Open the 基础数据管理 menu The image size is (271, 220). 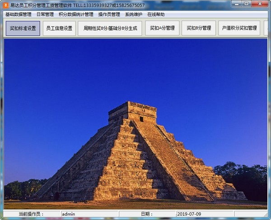click(x=18, y=14)
